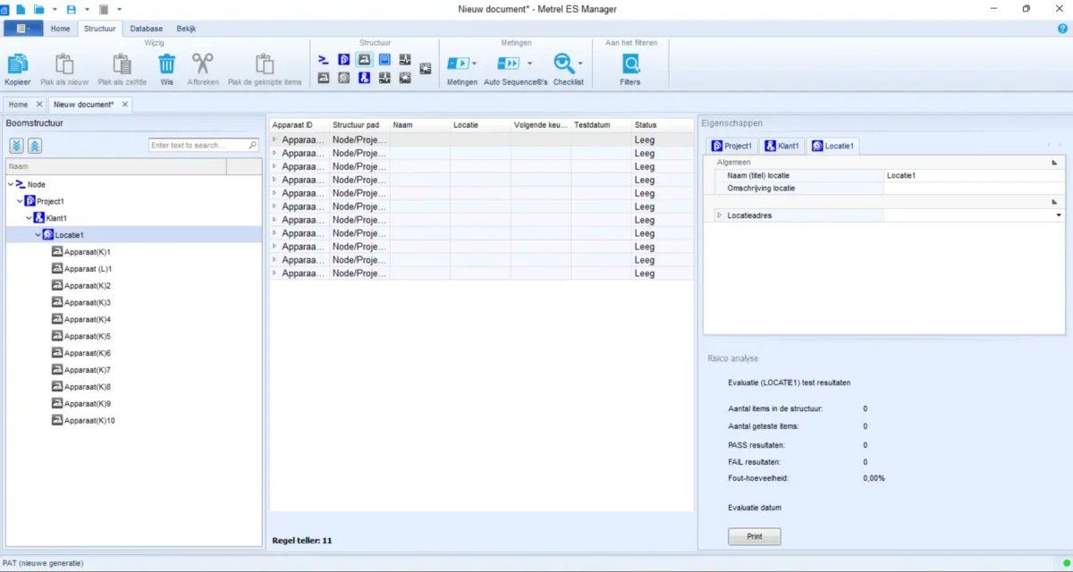Click the Wis trash bin icon
This screenshot has width=1073, height=572.
pos(166,64)
